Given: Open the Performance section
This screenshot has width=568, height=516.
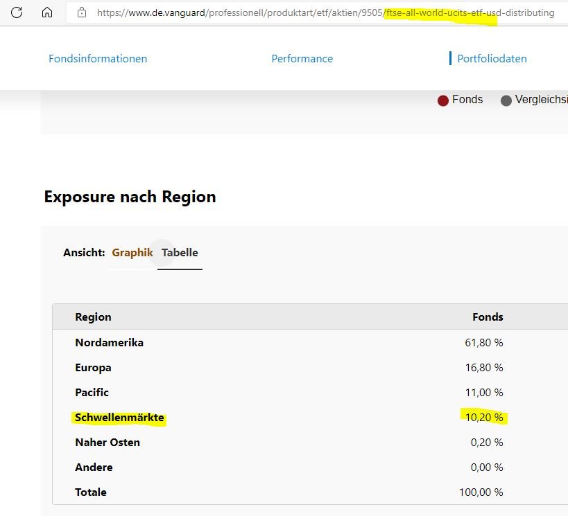Looking at the screenshot, I should coord(302,59).
